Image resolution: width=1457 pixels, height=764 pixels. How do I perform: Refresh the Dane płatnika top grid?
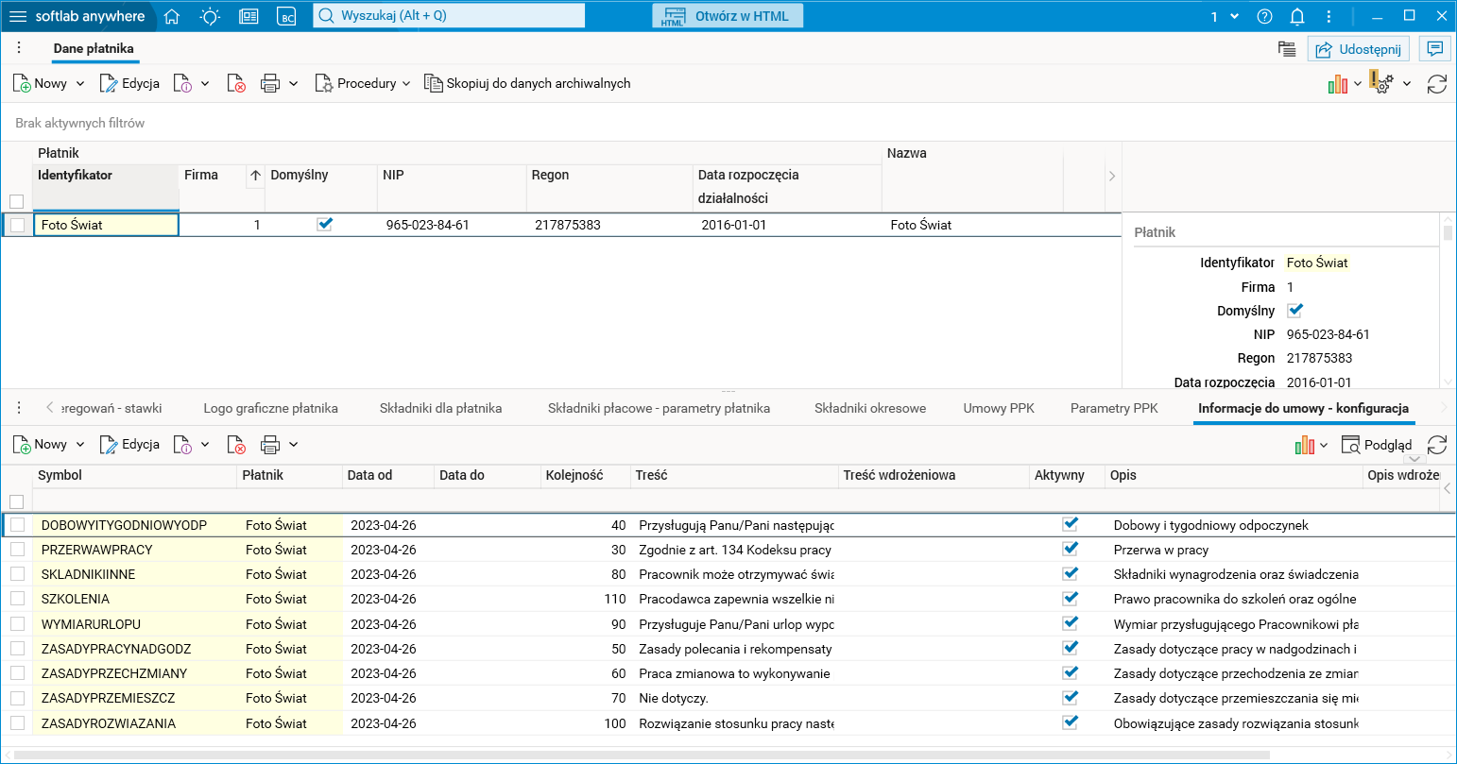click(x=1436, y=84)
